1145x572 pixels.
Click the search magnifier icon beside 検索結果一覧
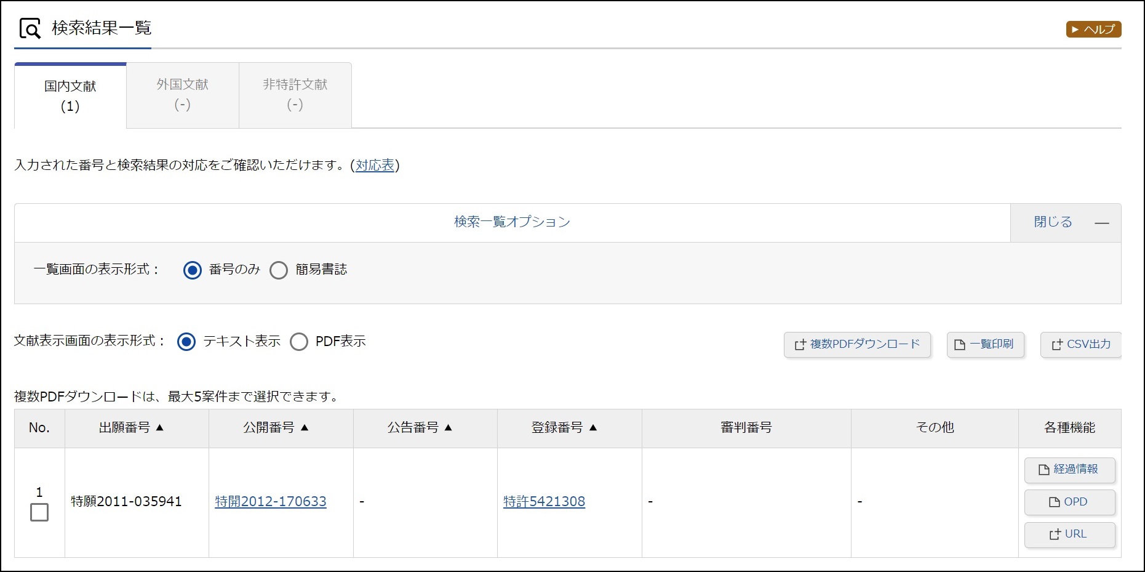[30, 28]
